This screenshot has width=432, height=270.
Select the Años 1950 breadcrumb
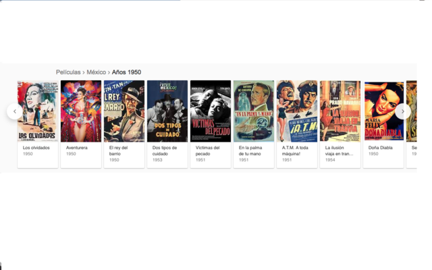click(x=126, y=72)
